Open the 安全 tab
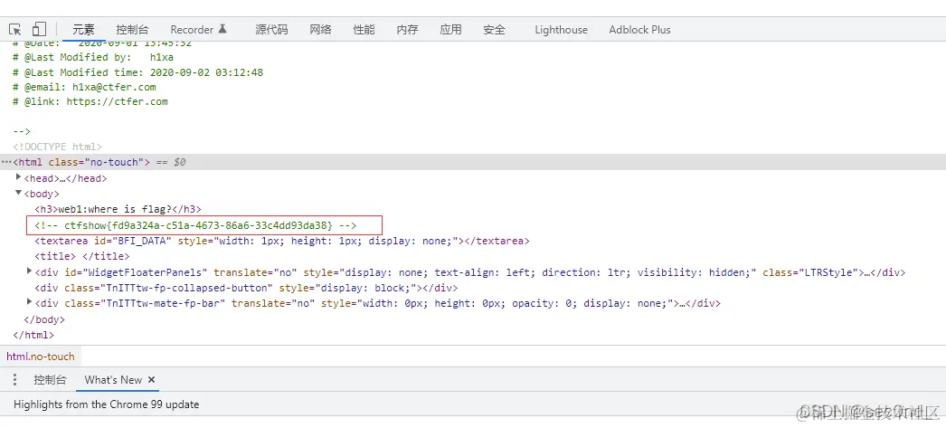This screenshot has width=946, height=428. 494,30
